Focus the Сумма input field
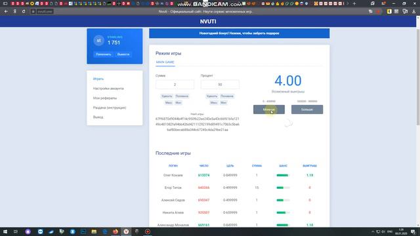Image resolution: width=420 pixels, height=236 pixels. (x=175, y=85)
